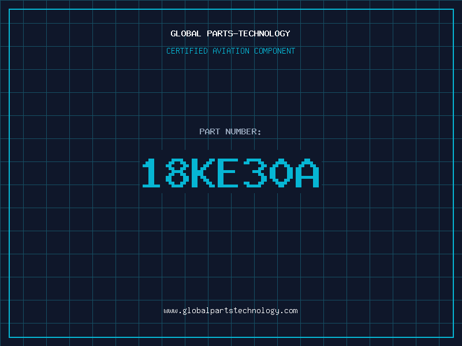Click the GLOBAL PARTS-TECHNOLOGY heading
This screenshot has width=462, height=346.
click(230, 33)
